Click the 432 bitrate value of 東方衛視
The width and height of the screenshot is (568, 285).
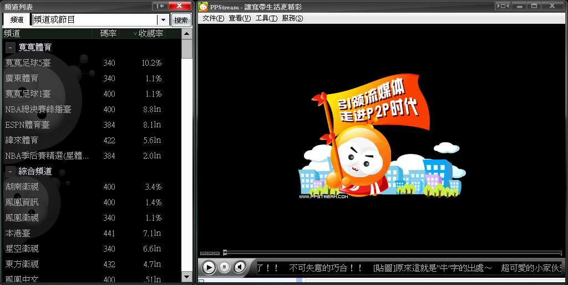point(109,265)
